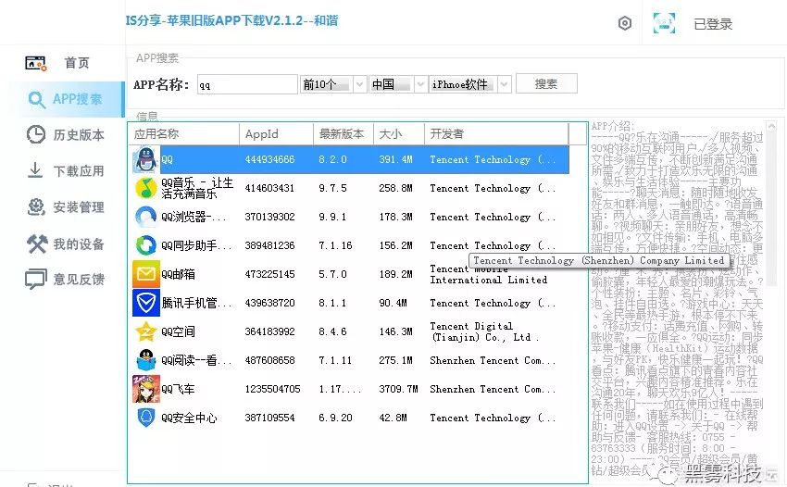Sort by 应用名称 column header

[x=183, y=134]
